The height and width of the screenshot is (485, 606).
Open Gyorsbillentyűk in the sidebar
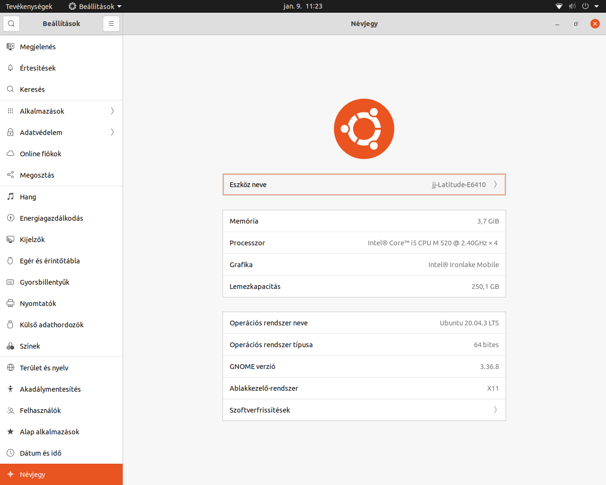point(62,282)
